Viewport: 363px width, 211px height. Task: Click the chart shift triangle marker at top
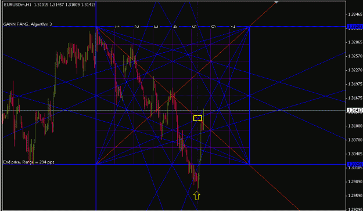[276, 2]
